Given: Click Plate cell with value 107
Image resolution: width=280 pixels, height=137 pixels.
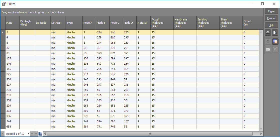Looking at the screenshot, I should click(x=12, y=58).
